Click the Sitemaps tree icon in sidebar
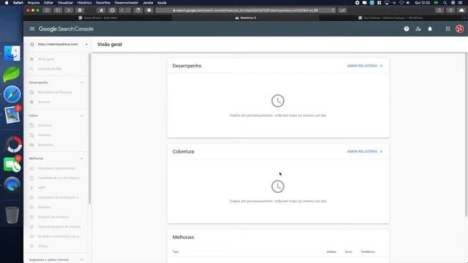 point(31,135)
